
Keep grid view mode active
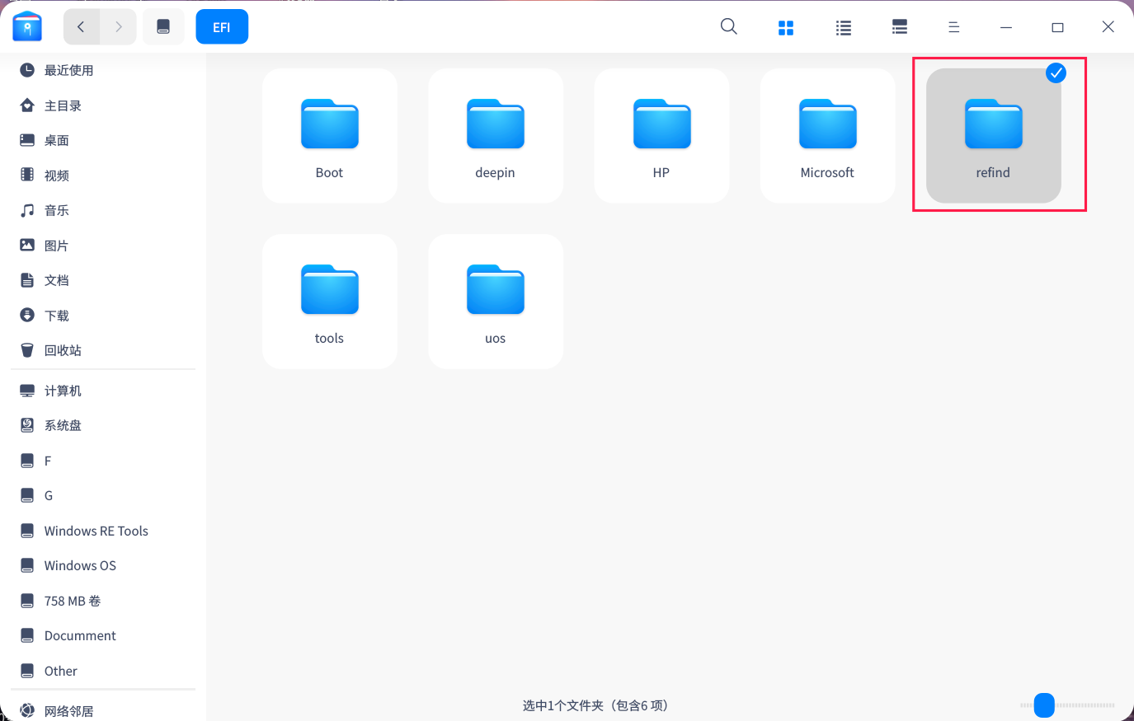coord(785,26)
